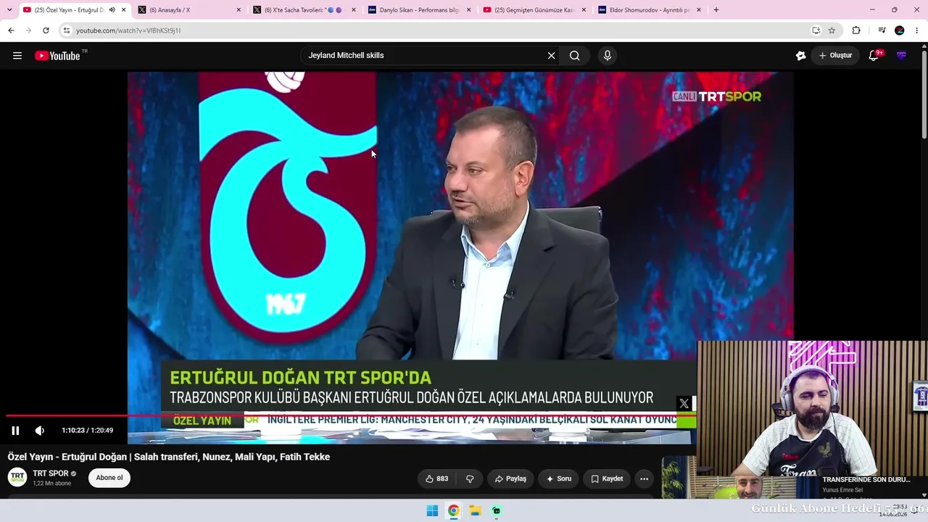
Task: Open the YouTube guide hamburger menu
Action: coord(17,56)
